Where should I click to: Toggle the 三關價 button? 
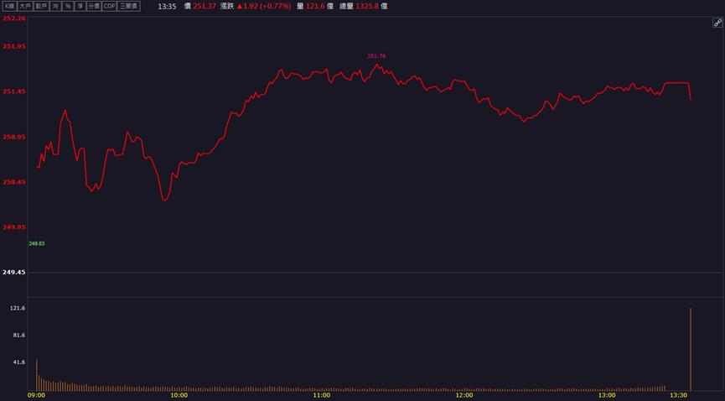[129, 6]
